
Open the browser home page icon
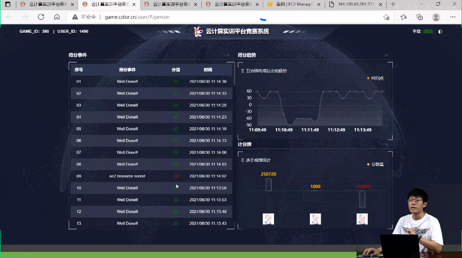pos(57,17)
